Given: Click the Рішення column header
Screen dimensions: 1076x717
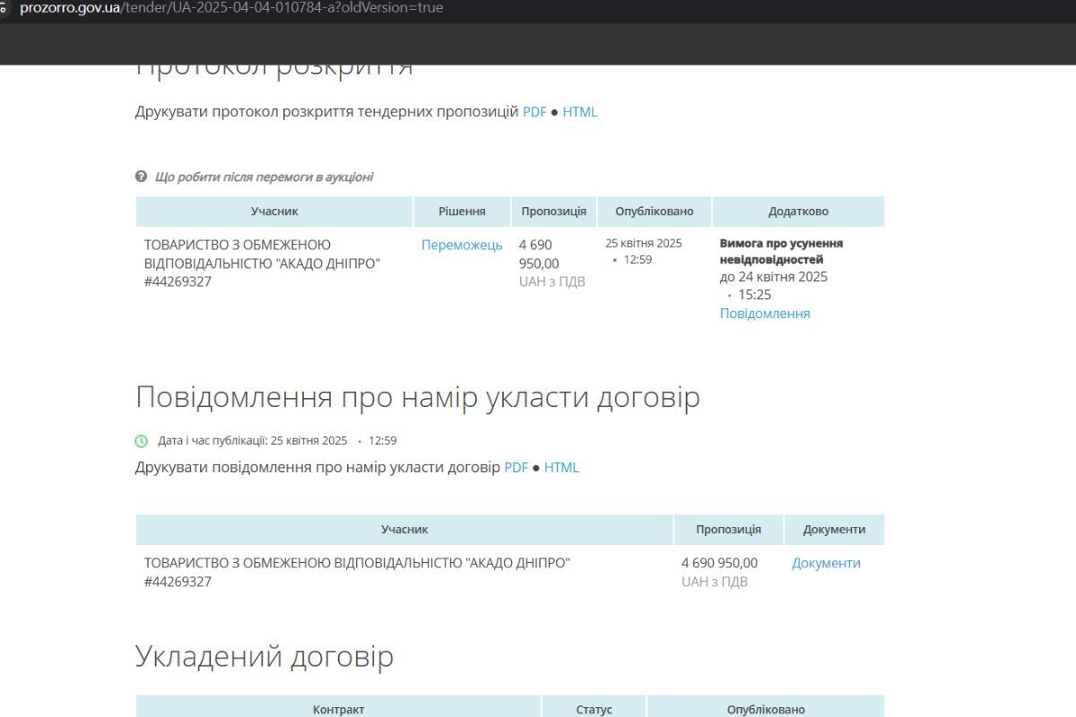Looking at the screenshot, I should (x=461, y=211).
